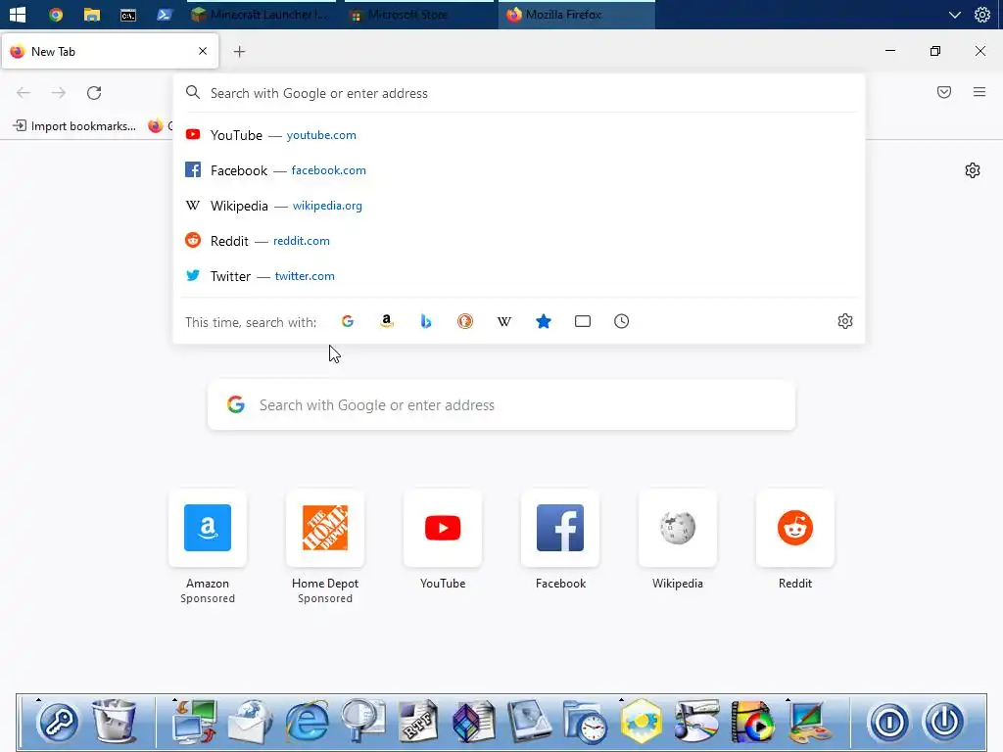Open a new tab with plus button
This screenshot has height=752, width=1003.
click(239, 52)
